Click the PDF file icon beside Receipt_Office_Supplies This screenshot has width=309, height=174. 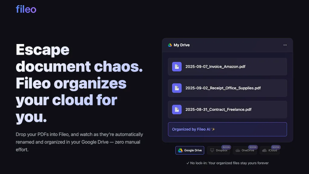pyautogui.click(x=177, y=88)
